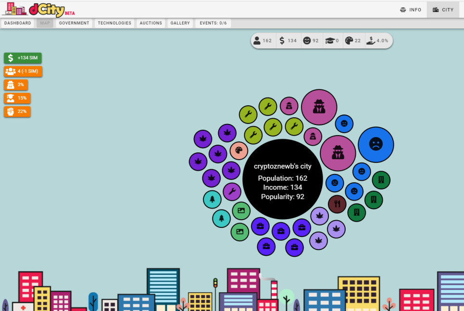Open the Dashboard tab
This screenshot has height=311, width=464.
click(17, 23)
